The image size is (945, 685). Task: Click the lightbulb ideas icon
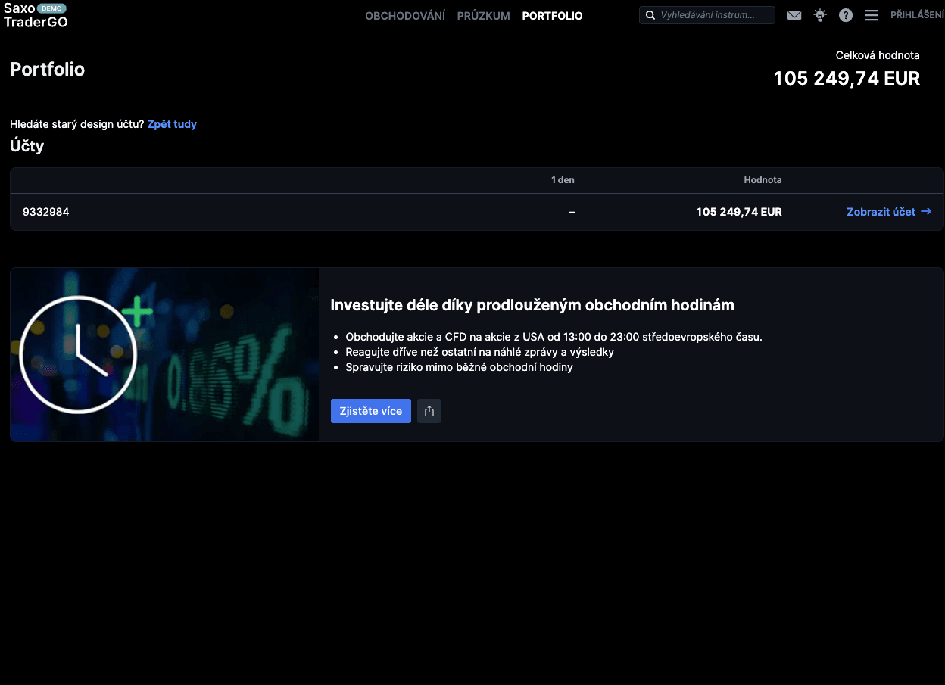click(x=819, y=15)
